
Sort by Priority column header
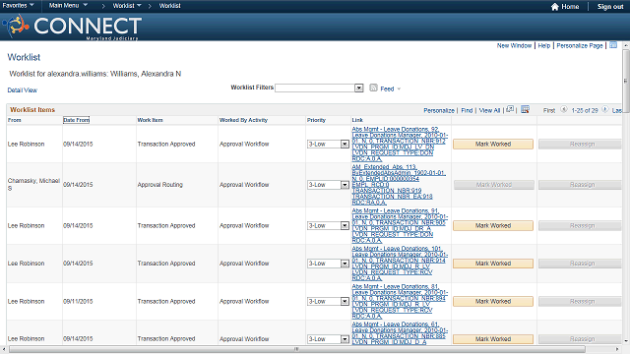coord(316,120)
